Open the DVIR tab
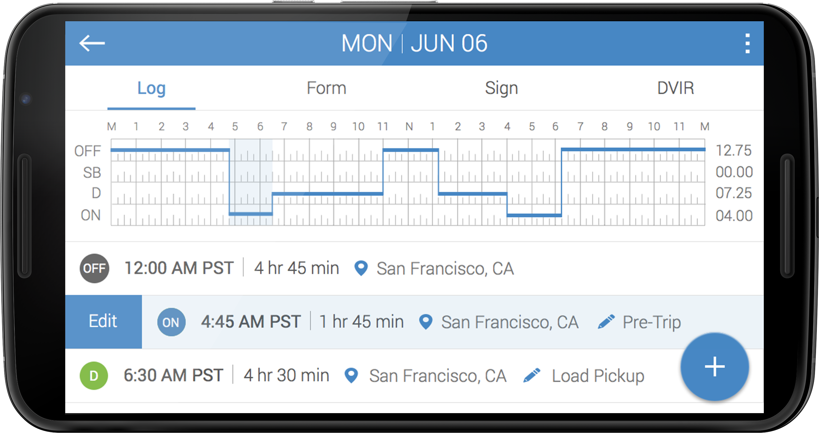 point(675,88)
